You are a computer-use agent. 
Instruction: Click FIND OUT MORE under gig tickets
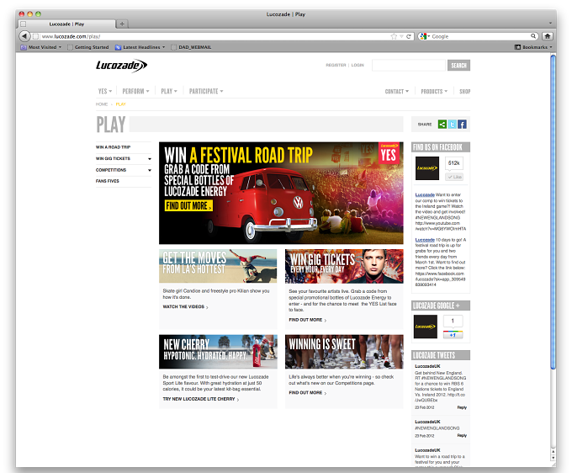click(308, 320)
